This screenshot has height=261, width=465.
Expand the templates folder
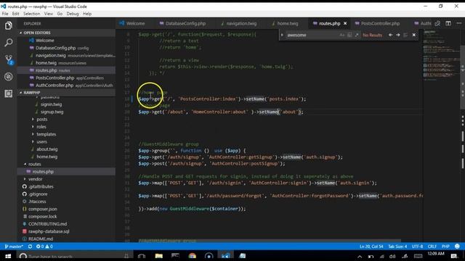point(46,134)
